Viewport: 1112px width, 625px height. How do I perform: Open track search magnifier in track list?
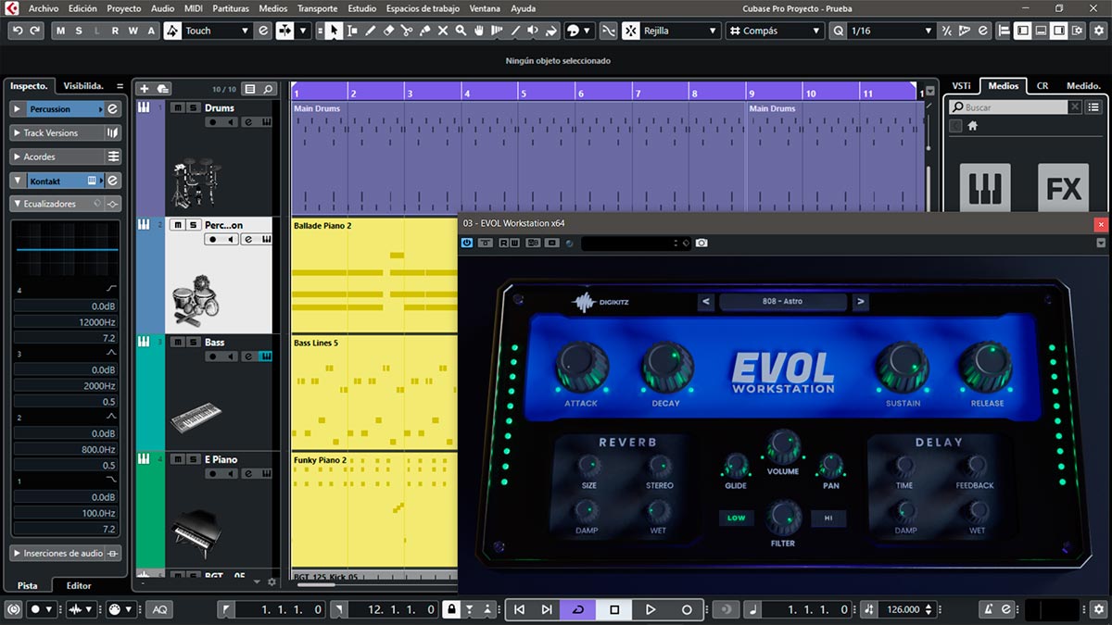[x=268, y=89]
